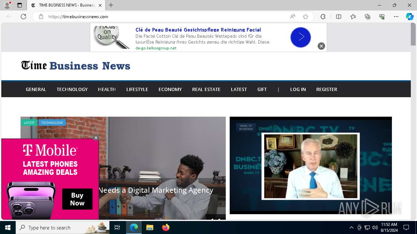
Task: Open Task View on taskbar
Action: point(118,227)
